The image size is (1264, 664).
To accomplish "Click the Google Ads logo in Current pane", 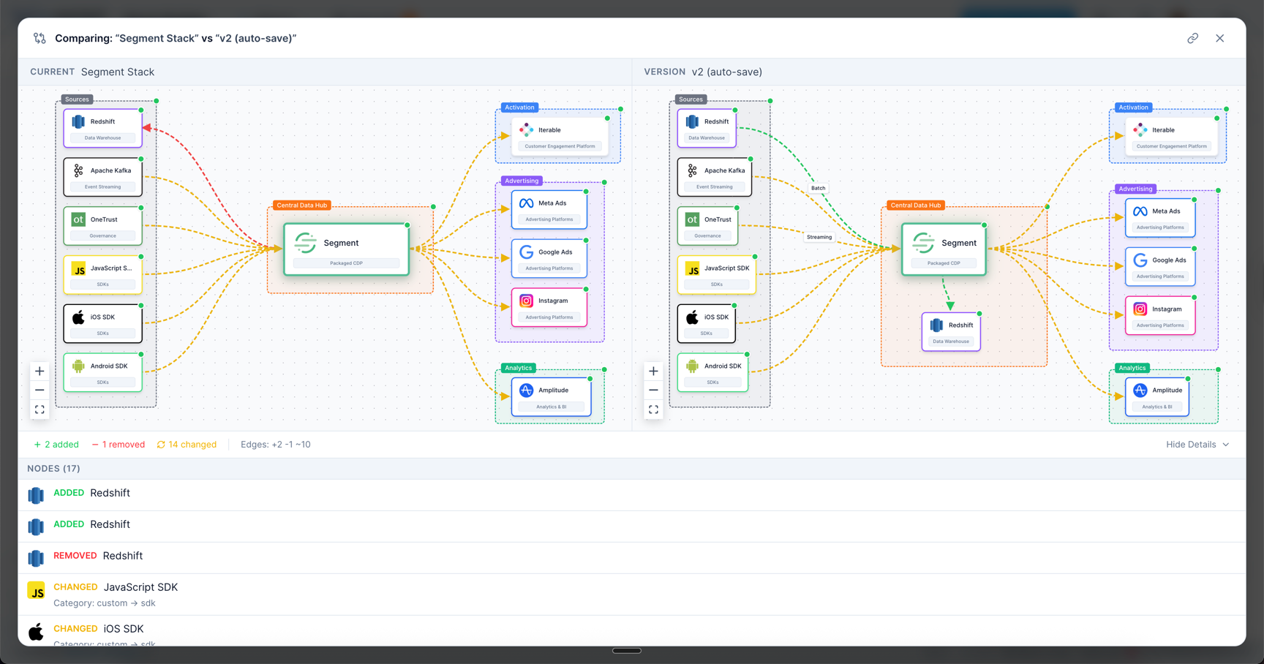I will [x=526, y=252].
